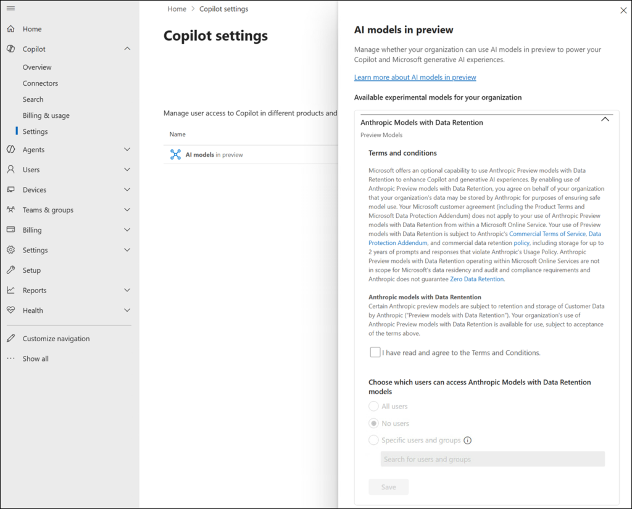The width and height of the screenshot is (632, 509).
Task: Click the AI models network icon in list
Action: 175,154
